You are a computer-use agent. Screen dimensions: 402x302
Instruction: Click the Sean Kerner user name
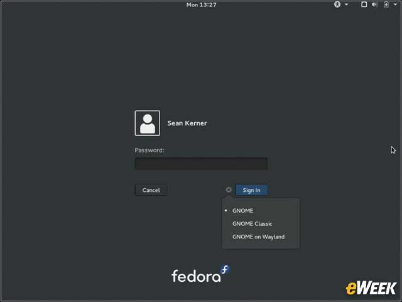pyautogui.click(x=187, y=123)
